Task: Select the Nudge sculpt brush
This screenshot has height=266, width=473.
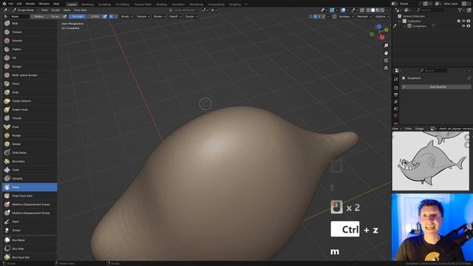Action: pos(30,135)
